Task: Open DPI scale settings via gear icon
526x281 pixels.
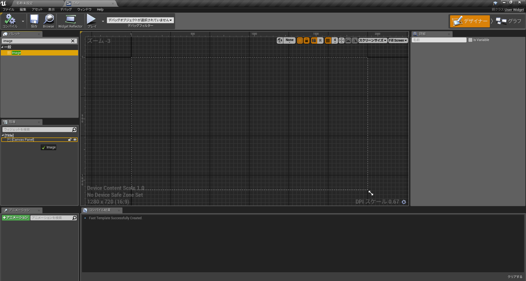Action: click(x=404, y=202)
